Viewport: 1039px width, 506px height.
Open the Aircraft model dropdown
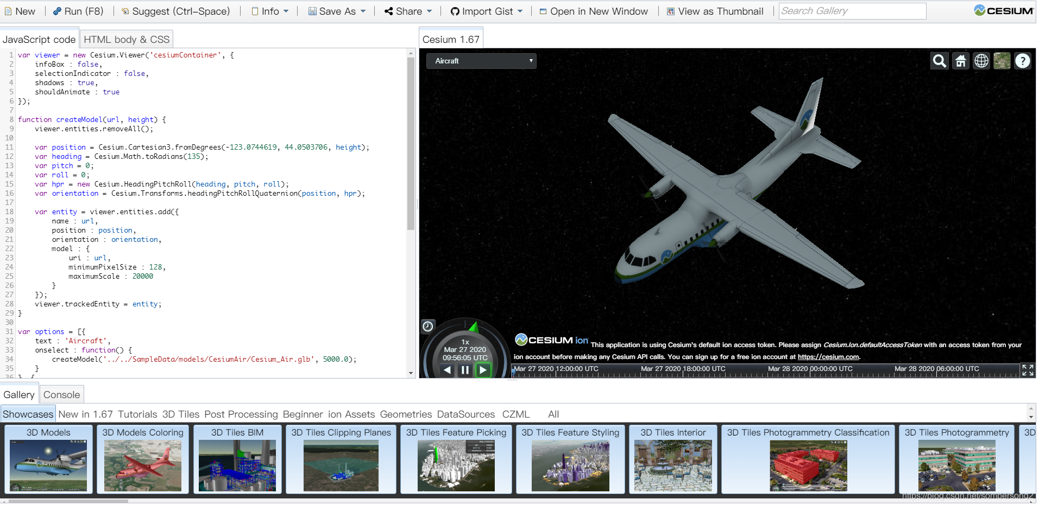pos(481,61)
